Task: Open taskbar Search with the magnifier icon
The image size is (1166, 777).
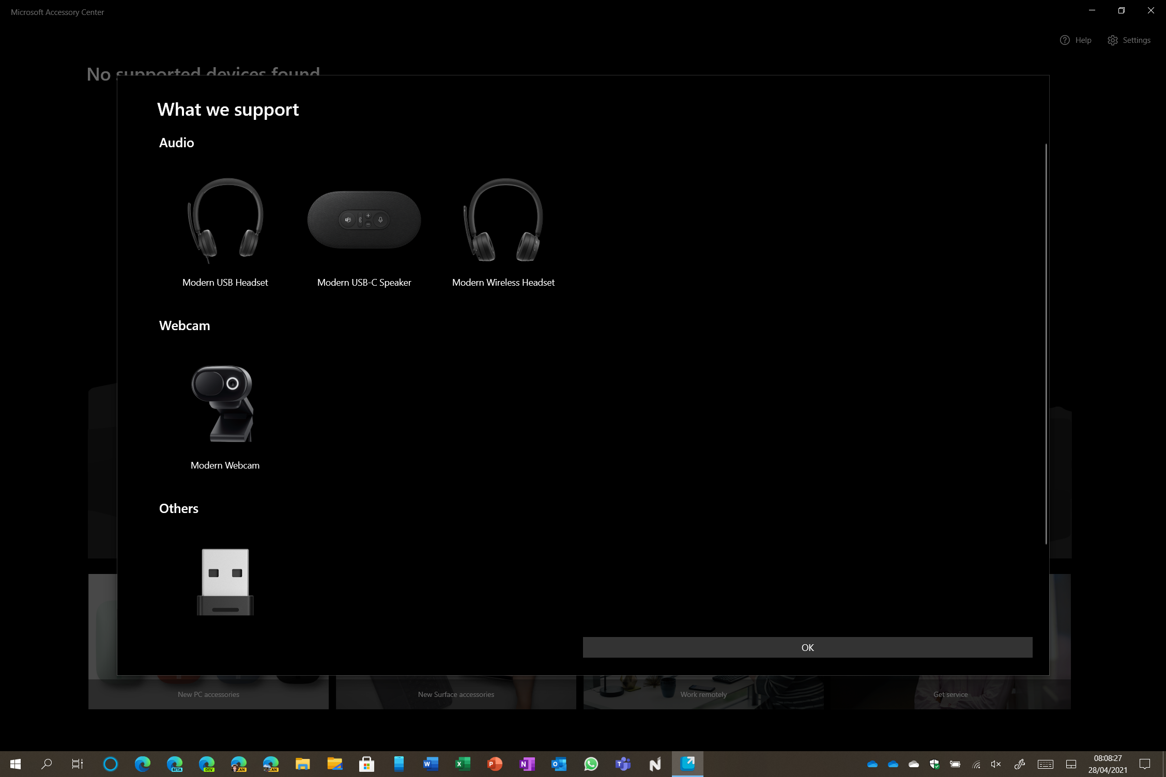Action: coord(47,764)
